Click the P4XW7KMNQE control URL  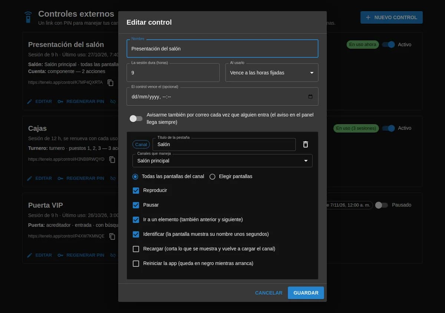coord(66,236)
